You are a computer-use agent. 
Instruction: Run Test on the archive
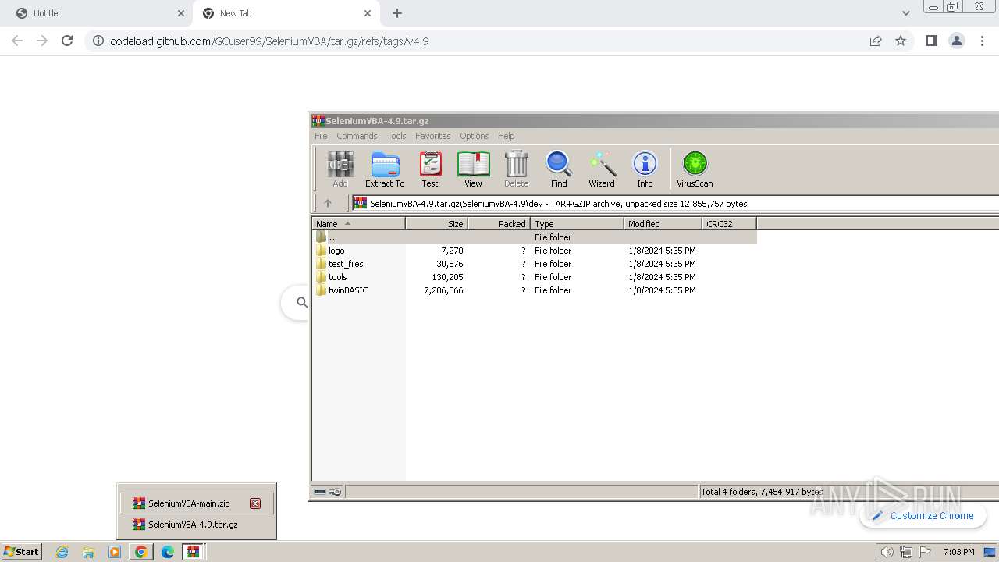coord(430,169)
